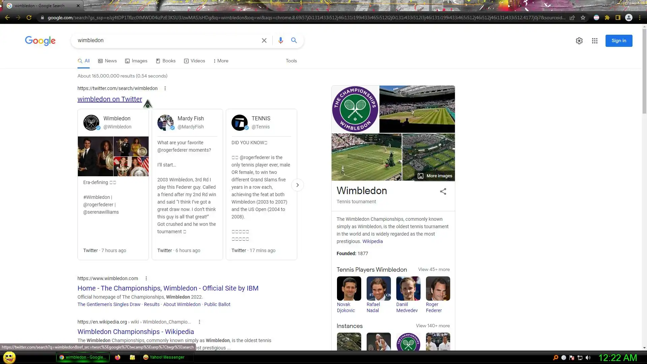Screen dimensions: 647x364
Task: Click the blue search magnifier icon
Action: pyautogui.click(x=294, y=40)
